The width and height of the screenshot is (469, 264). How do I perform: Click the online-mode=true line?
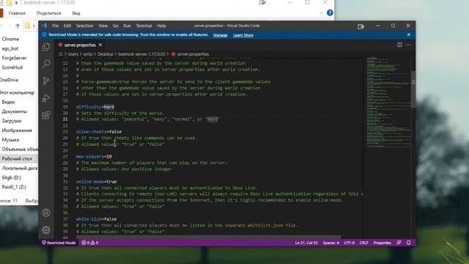pos(96,182)
